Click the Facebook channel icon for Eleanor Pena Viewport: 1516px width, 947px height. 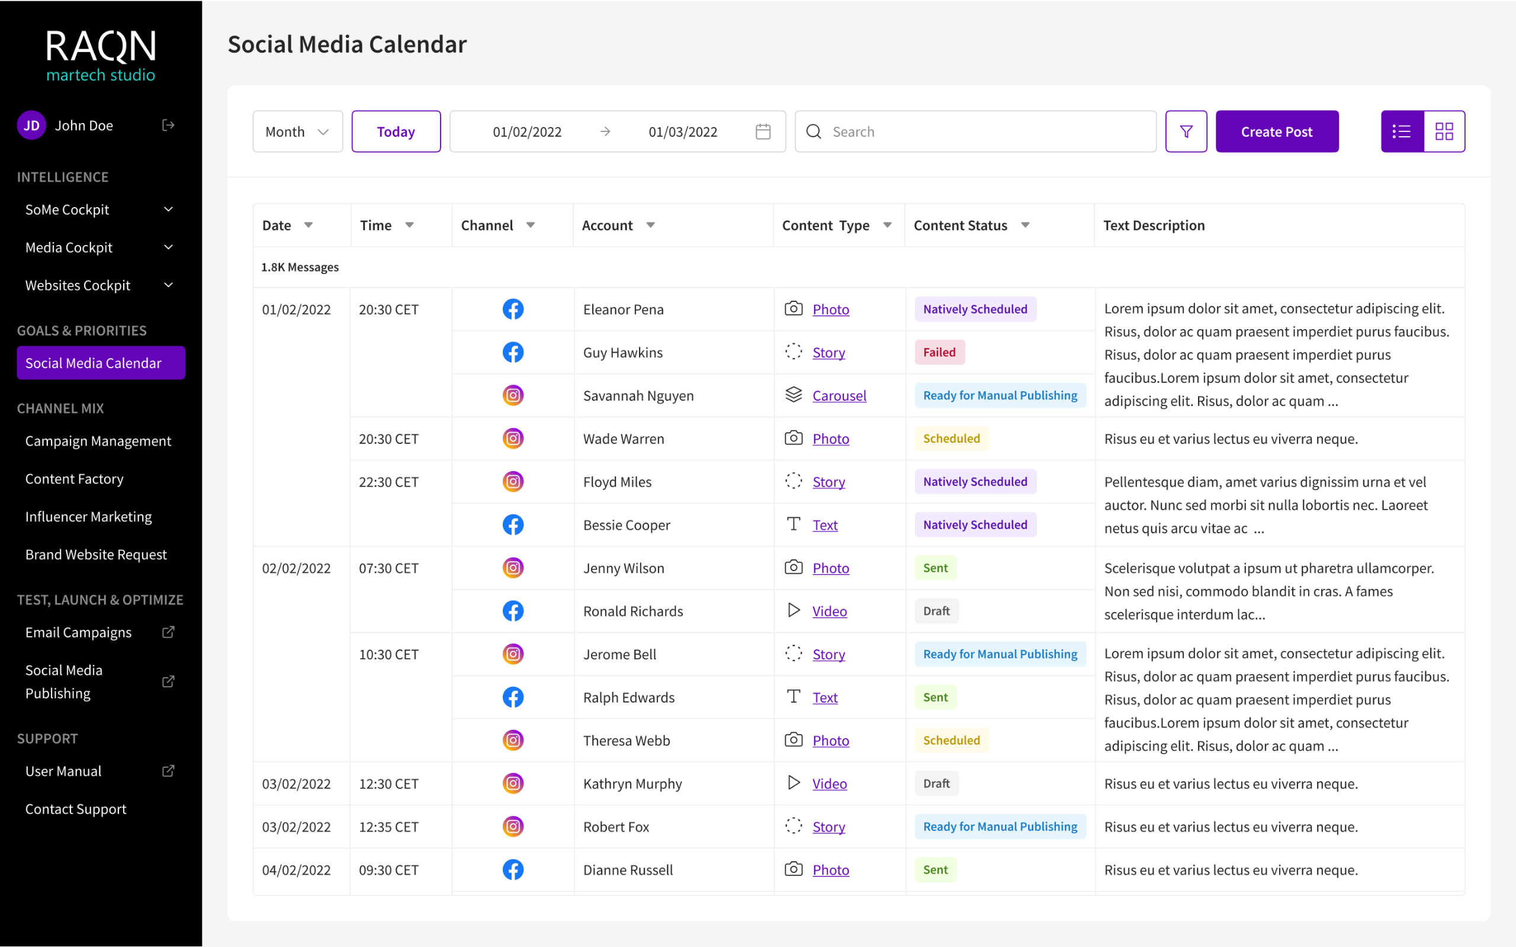(512, 309)
